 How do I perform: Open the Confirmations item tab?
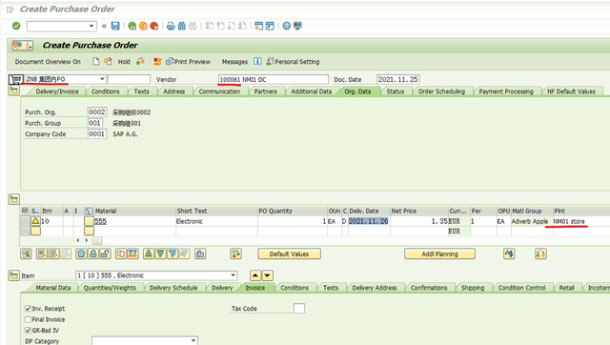click(x=429, y=288)
